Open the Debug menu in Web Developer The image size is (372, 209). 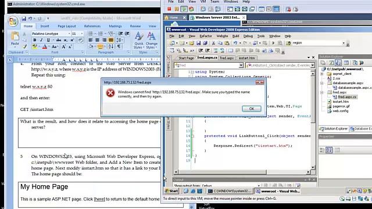(x=248, y=36)
